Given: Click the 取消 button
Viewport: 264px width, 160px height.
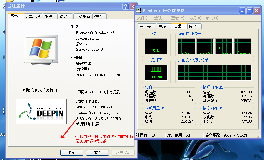Looking at the screenshot, I should pyautogui.click(x=97, y=152).
